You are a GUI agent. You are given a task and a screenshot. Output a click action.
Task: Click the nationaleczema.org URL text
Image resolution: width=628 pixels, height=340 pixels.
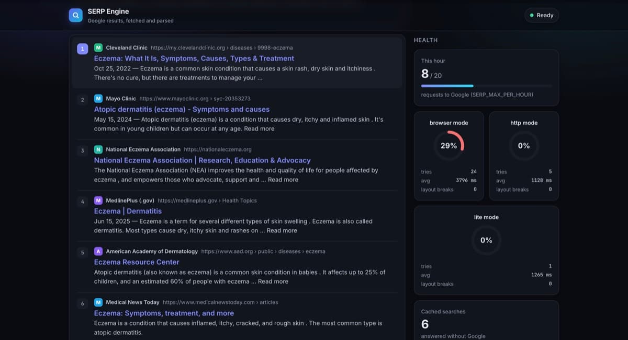click(218, 149)
